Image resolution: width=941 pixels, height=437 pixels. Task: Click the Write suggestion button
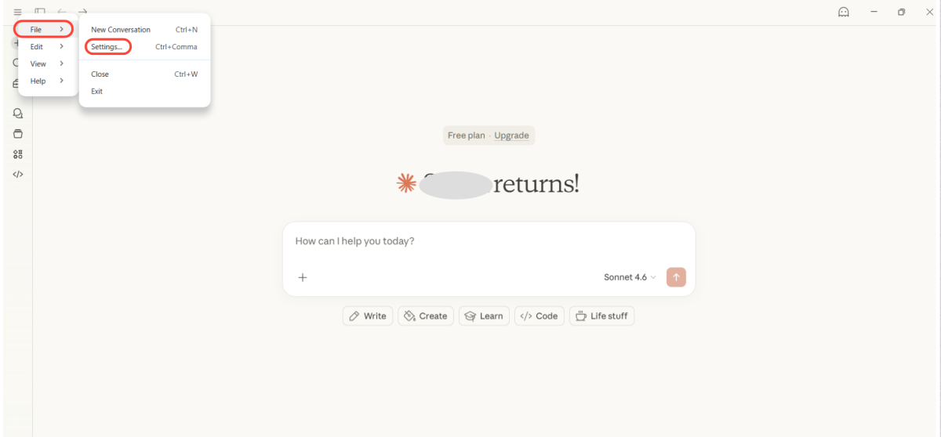click(368, 316)
